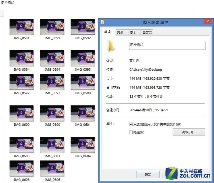The image size is (214, 183).
Task: Enable the 隐藏(H) hidden checkbox
Action: pyautogui.click(x=131, y=132)
